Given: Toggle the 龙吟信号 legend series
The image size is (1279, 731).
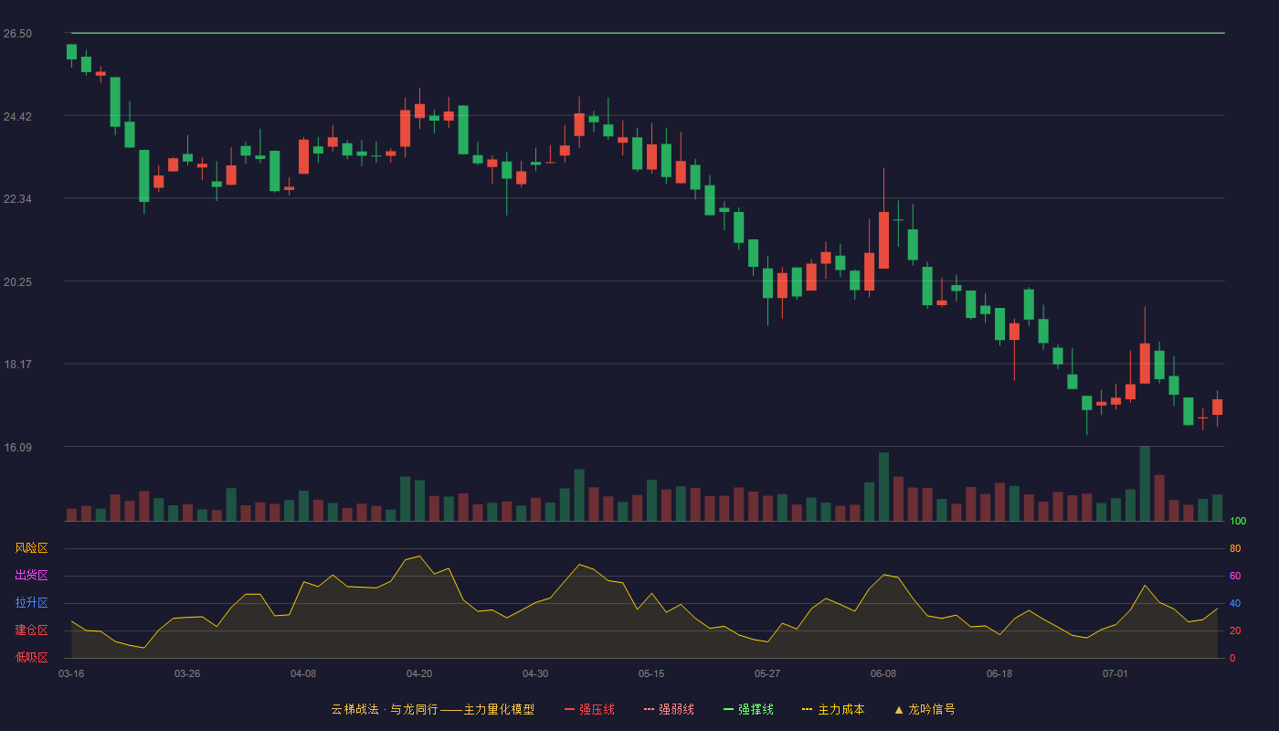Looking at the screenshot, I should click(925, 709).
